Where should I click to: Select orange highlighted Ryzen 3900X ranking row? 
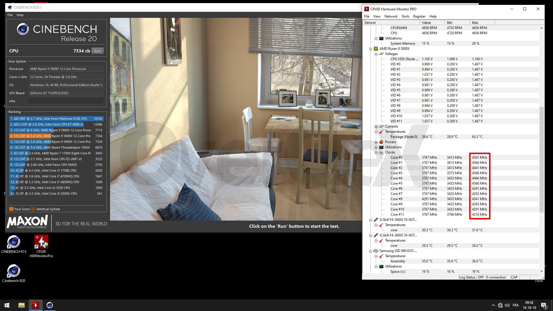click(x=56, y=136)
